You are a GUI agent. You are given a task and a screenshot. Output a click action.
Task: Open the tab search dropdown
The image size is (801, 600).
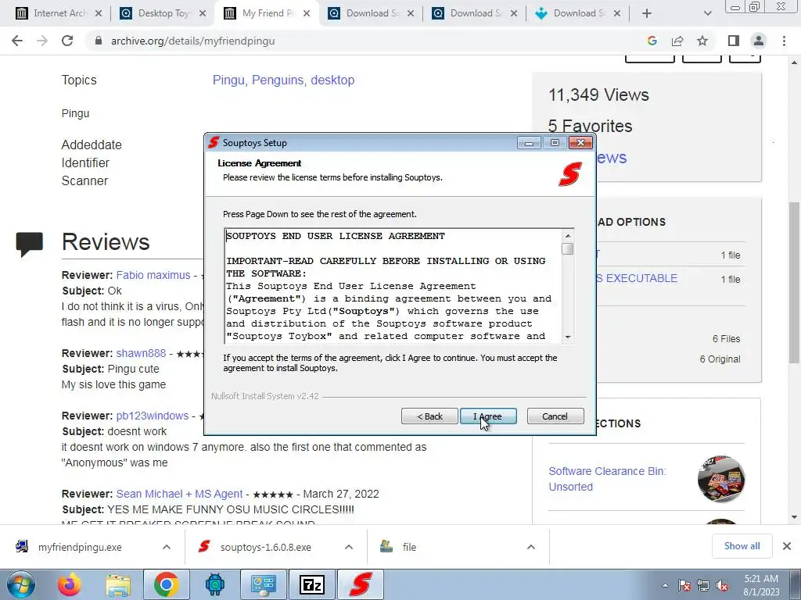pos(707,13)
